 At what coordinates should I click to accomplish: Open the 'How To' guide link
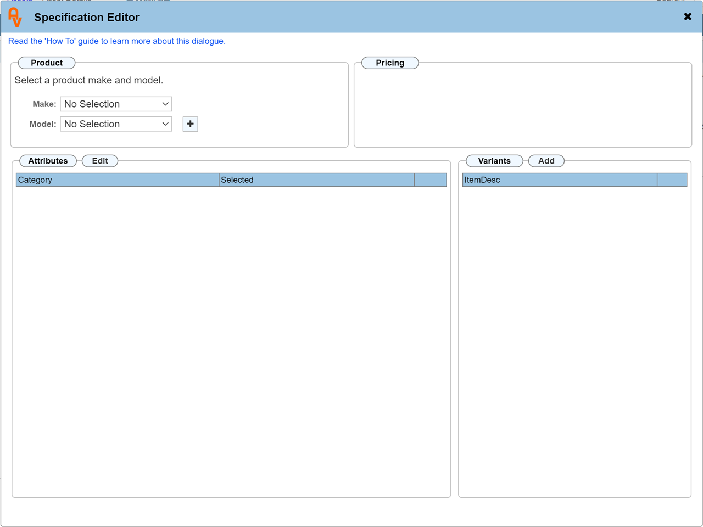tap(116, 41)
